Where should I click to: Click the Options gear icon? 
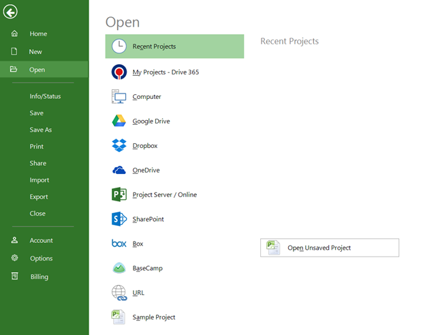tap(14, 258)
